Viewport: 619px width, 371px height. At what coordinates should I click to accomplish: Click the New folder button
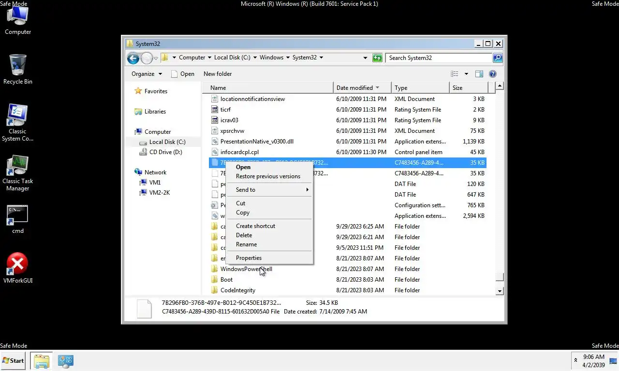(218, 74)
